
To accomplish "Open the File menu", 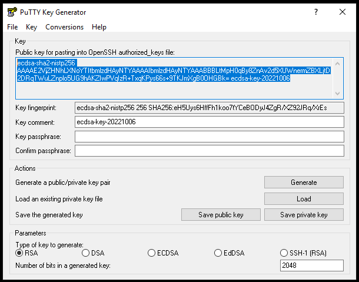I will coord(12,27).
